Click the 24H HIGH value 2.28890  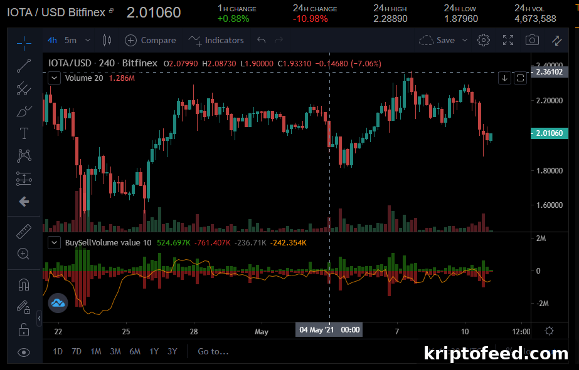pos(390,19)
